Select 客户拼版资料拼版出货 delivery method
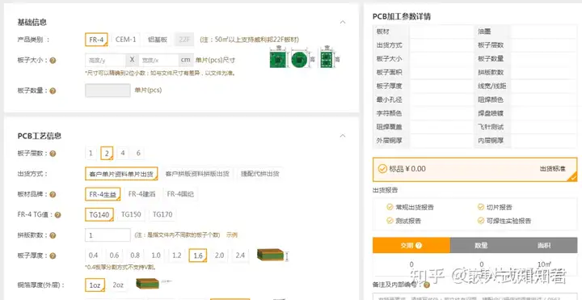The width and height of the screenshot is (582, 300). point(197,174)
